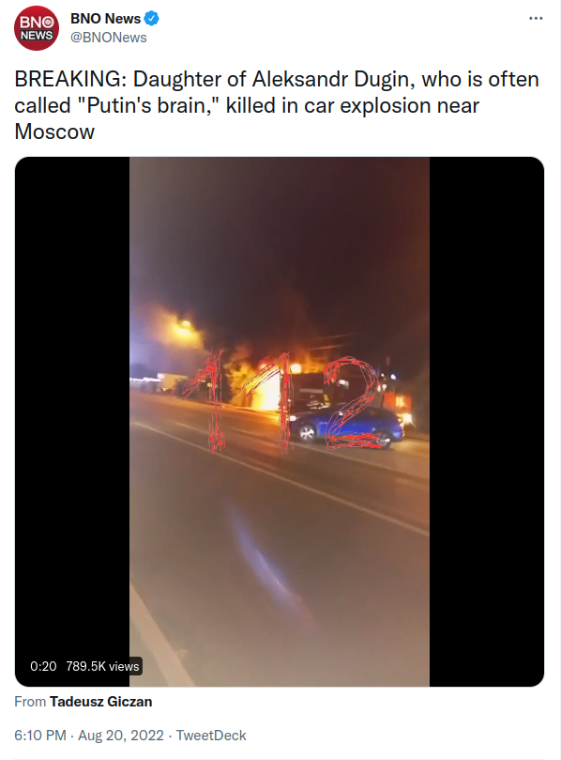
Task: Click the blue verified badge
Action: coord(151,19)
